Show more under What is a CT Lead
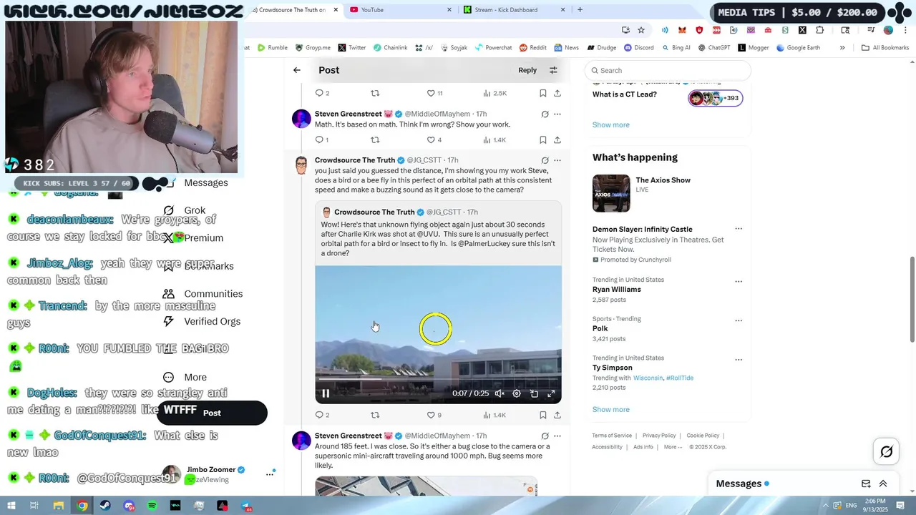Image resolution: width=916 pixels, height=515 pixels. pyautogui.click(x=610, y=124)
